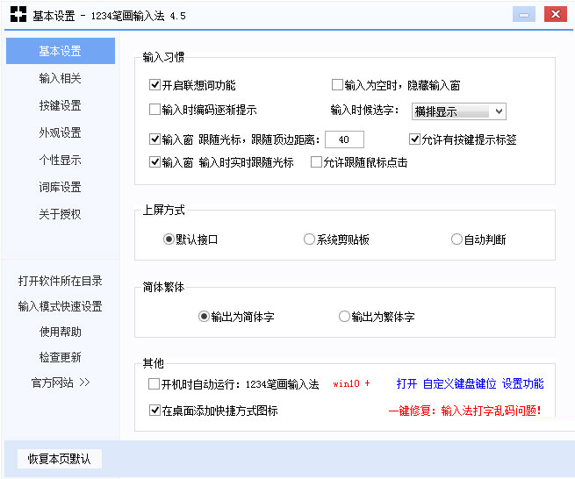575x479 pixels.
Task: Click 自定义键盘键位 link
Action: coord(459,384)
